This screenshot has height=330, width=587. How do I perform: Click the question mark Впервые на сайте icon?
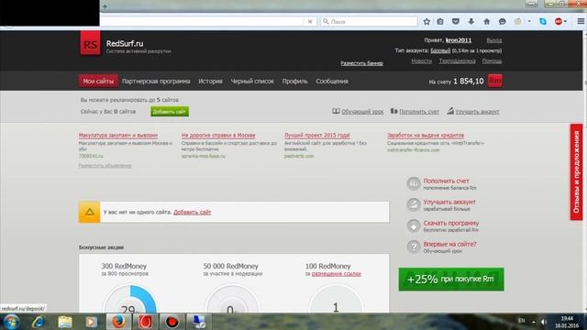click(414, 247)
